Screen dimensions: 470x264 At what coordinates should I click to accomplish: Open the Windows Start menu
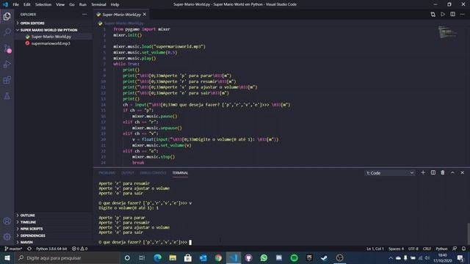7,257
